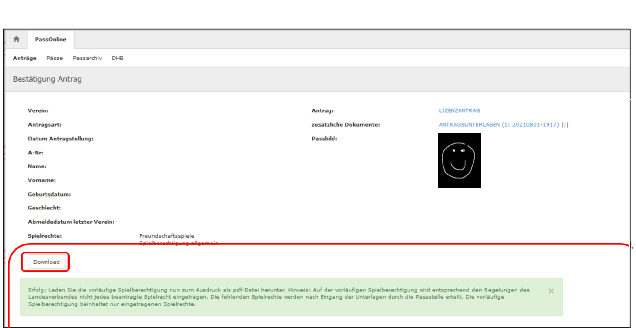Viewport: 636px width, 328px height.
Task: Click the Bestätigung Antrag heading
Action: tap(47, 79)
